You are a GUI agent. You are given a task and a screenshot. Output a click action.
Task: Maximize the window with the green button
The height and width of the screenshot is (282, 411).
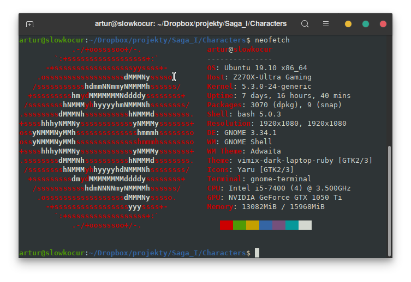point(366,24)
